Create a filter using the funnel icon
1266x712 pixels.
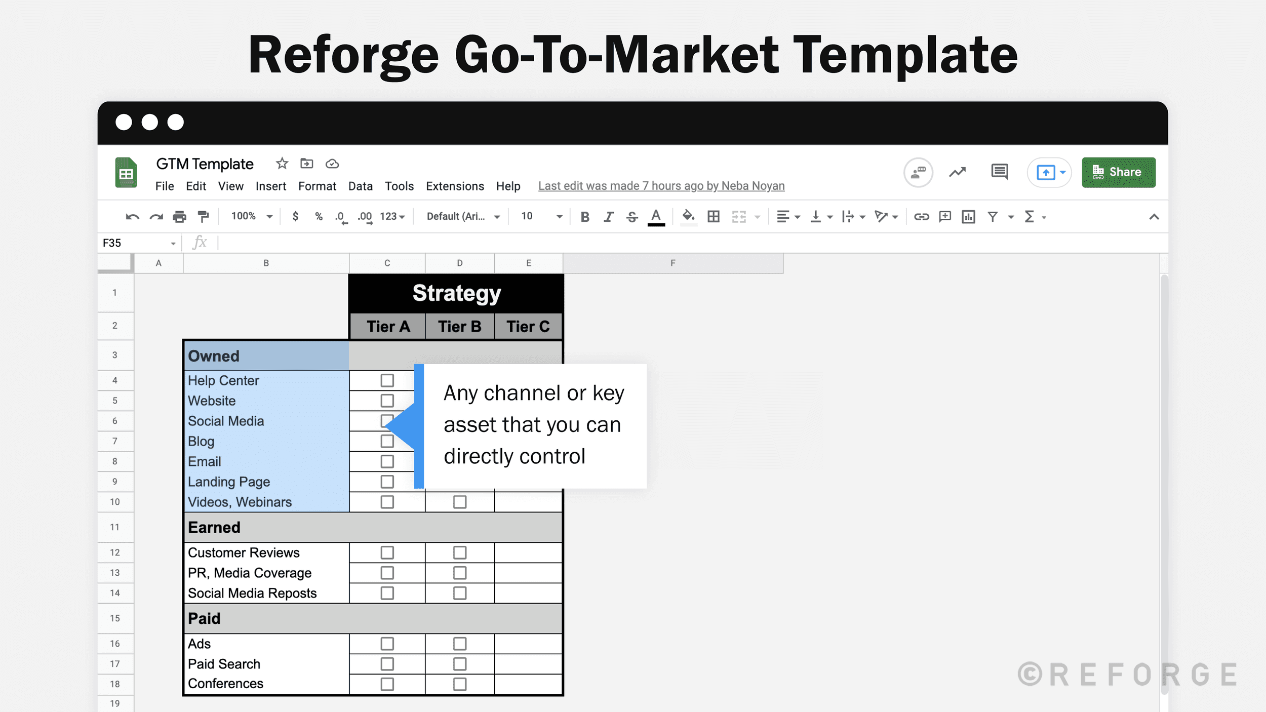pos(992,216)
